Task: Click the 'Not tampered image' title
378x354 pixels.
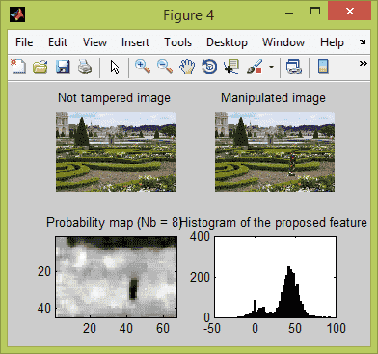Action: [114, 98]
